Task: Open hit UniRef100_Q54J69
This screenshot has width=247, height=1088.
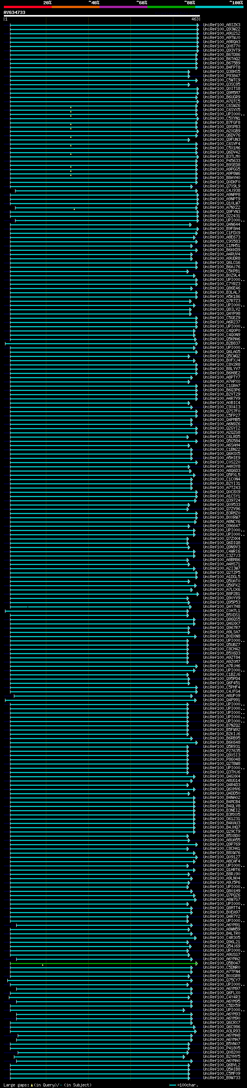Action: click(222, 946)
